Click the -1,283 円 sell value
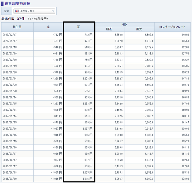The height and width of the screenshot is (183, 192). 57,104
